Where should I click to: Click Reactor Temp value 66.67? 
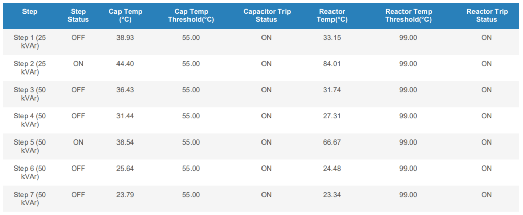tap(332, 142)
